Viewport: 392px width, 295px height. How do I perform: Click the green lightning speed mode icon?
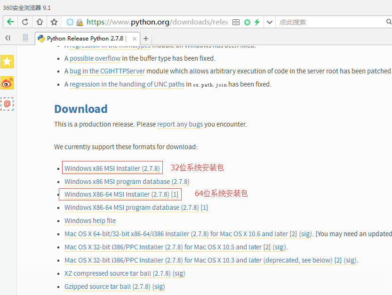point(257,22)
